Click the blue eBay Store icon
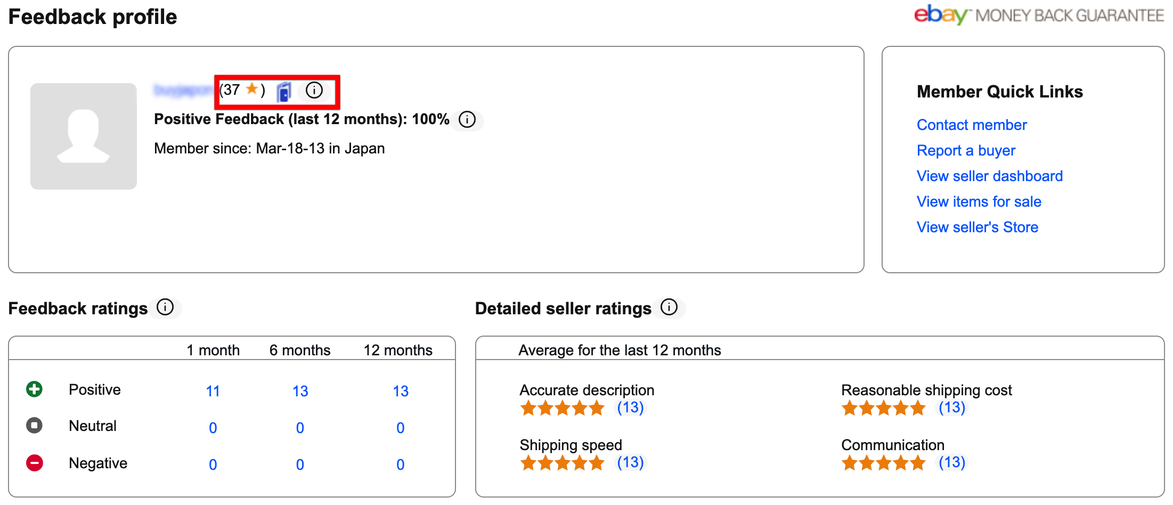Viewport: 1173px width, 505px height. (284, 92)
